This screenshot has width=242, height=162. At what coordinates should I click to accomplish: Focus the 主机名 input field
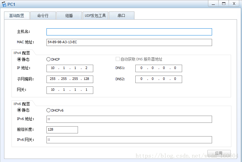coord(129,32)
